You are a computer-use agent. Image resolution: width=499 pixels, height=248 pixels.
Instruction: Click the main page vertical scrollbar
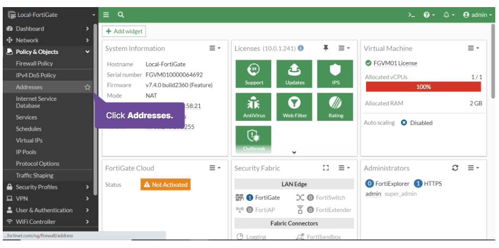(494, 61)
